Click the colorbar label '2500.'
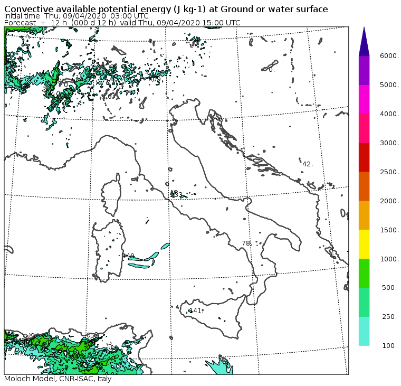401x386 pixels. point(389,172)
